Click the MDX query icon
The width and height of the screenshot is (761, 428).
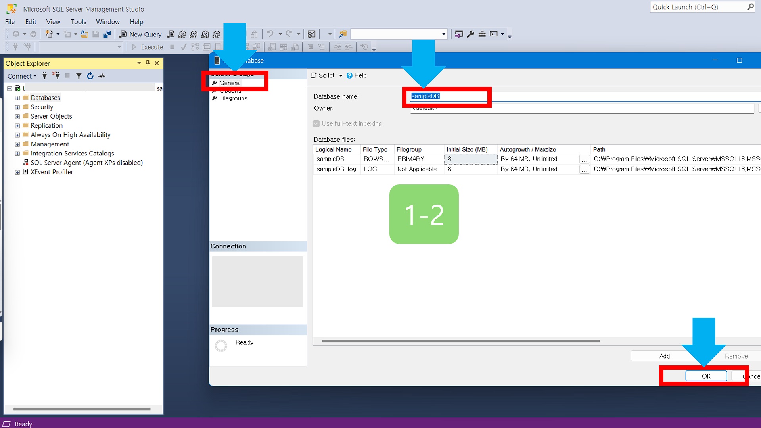click(182, 34)
